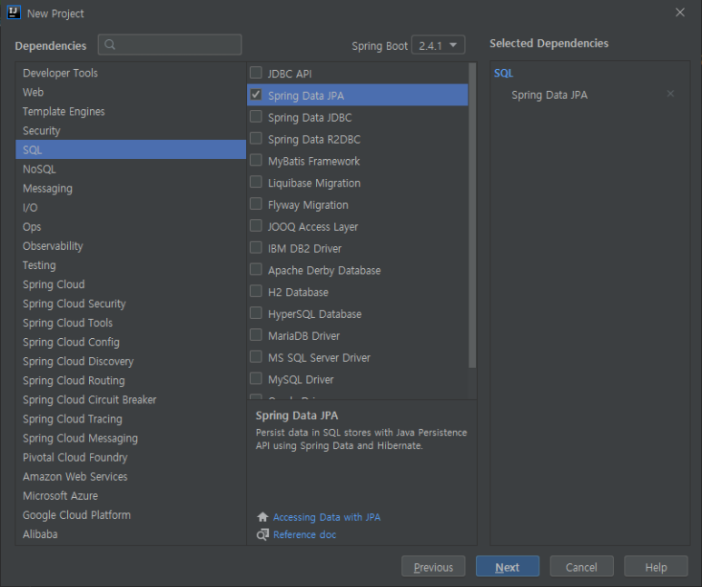Click the Cancel button
Screen dimensions: 702x587
[581, 566]
